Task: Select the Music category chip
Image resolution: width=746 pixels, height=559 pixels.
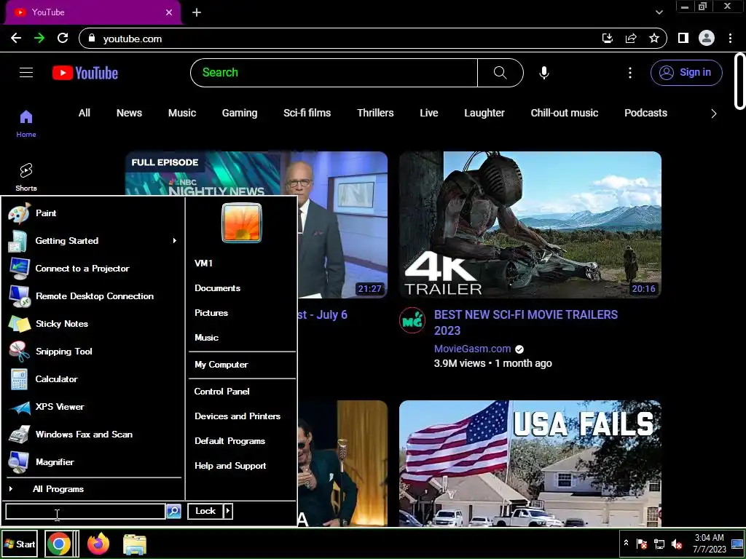Action: click(x=182, y=113)
